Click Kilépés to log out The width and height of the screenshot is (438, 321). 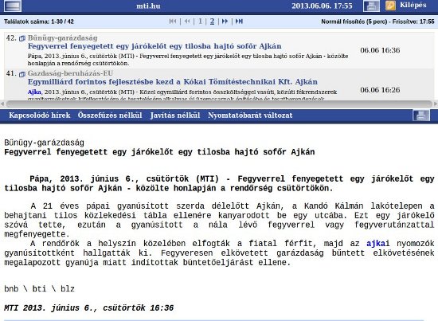413,5
